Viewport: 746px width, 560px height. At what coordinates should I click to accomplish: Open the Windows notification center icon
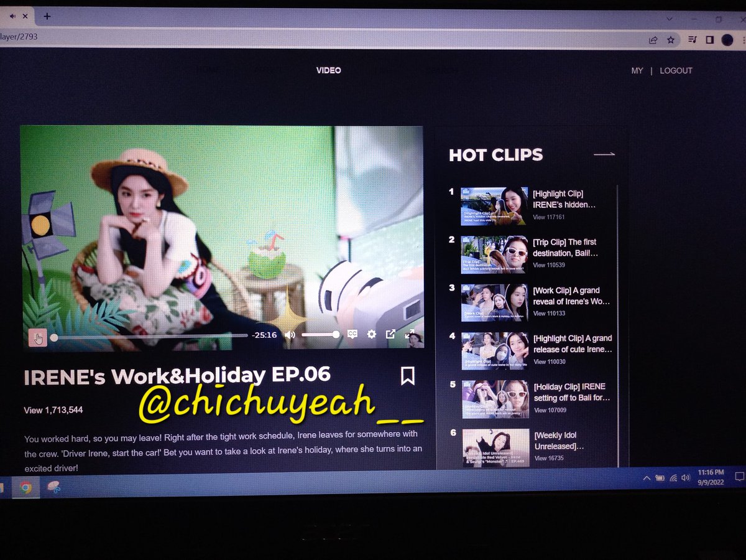tap(739, 477)
